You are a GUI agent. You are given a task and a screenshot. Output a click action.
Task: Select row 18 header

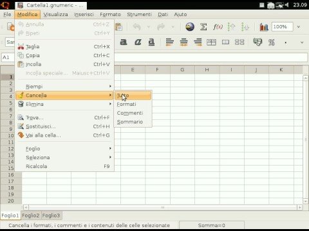(11, 188)
